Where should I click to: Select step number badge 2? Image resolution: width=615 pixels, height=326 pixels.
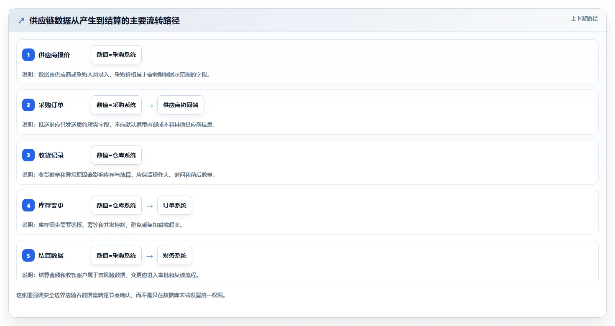coord(28,105)
